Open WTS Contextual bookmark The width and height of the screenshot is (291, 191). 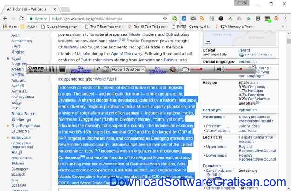(190, 27)
